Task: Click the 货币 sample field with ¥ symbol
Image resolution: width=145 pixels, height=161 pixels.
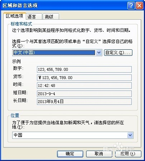Action: pos(84,78)
